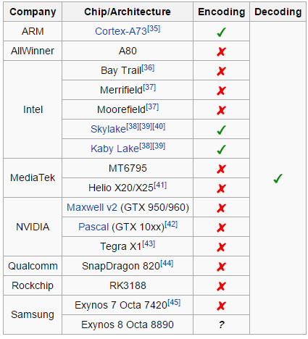The height and width of the screenshot is (339, 308).
Task: Click the Tegra X1 chip text
Action: pyautogui.click(x=121, y=246)
